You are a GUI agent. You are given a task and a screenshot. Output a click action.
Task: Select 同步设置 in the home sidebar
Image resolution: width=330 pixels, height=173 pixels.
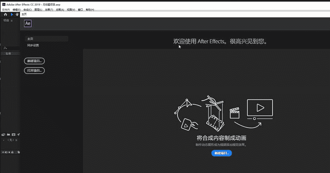tap(33, 45)
